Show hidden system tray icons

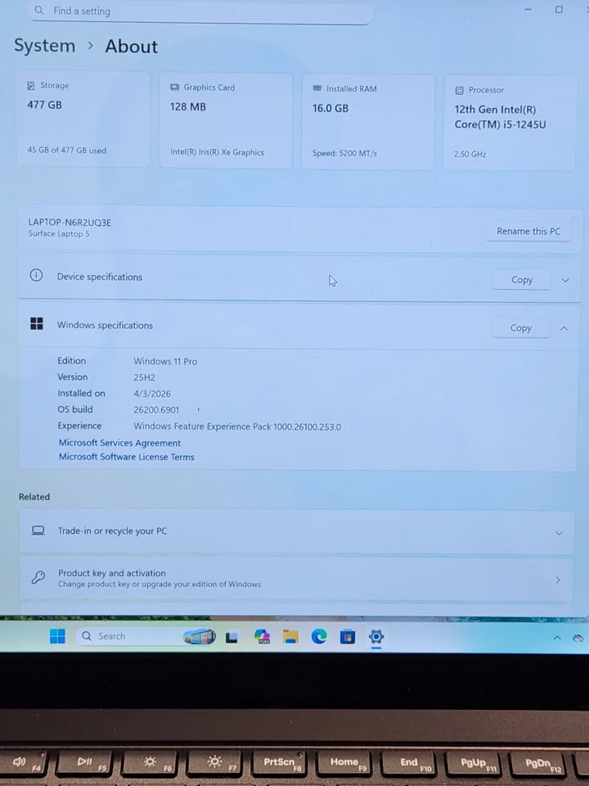point(556,638)
